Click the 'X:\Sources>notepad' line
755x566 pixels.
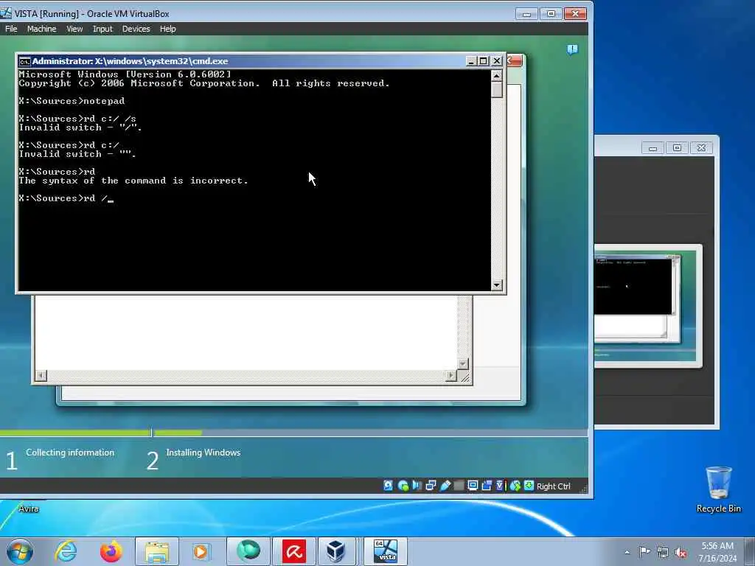pos(72,100)
